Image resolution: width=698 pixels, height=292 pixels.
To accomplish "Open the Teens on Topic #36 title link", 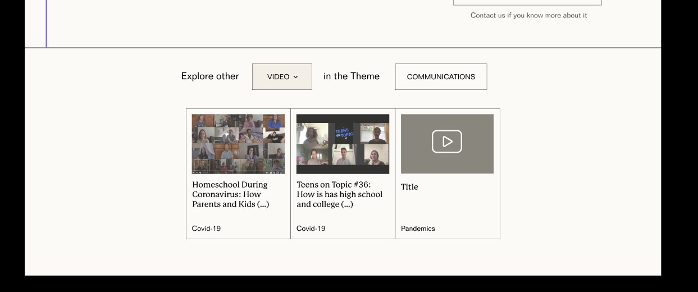I will 340,194.
